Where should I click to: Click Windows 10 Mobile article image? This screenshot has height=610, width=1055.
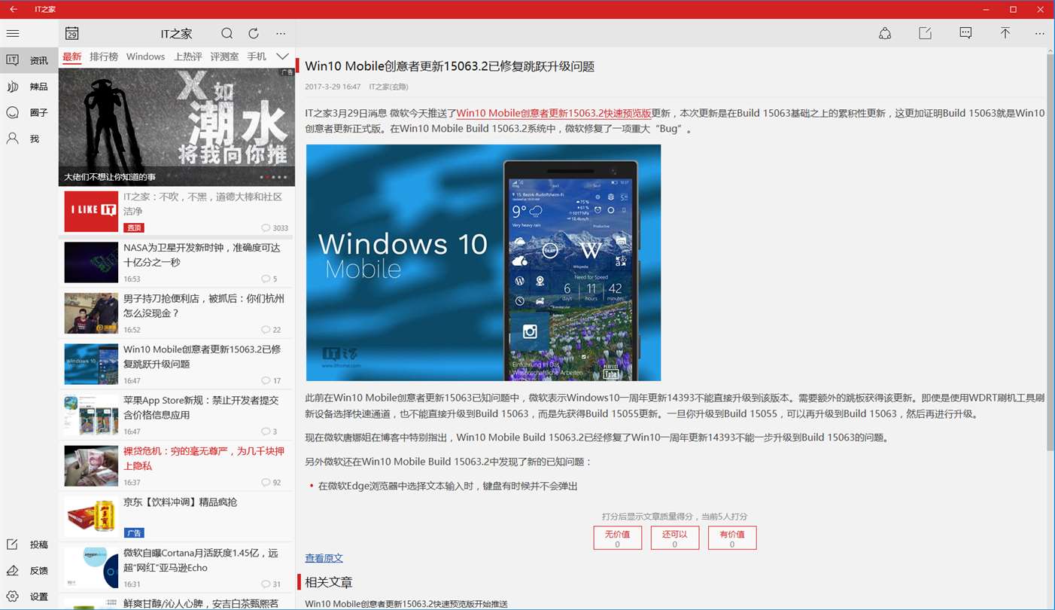tap(483, 263)
